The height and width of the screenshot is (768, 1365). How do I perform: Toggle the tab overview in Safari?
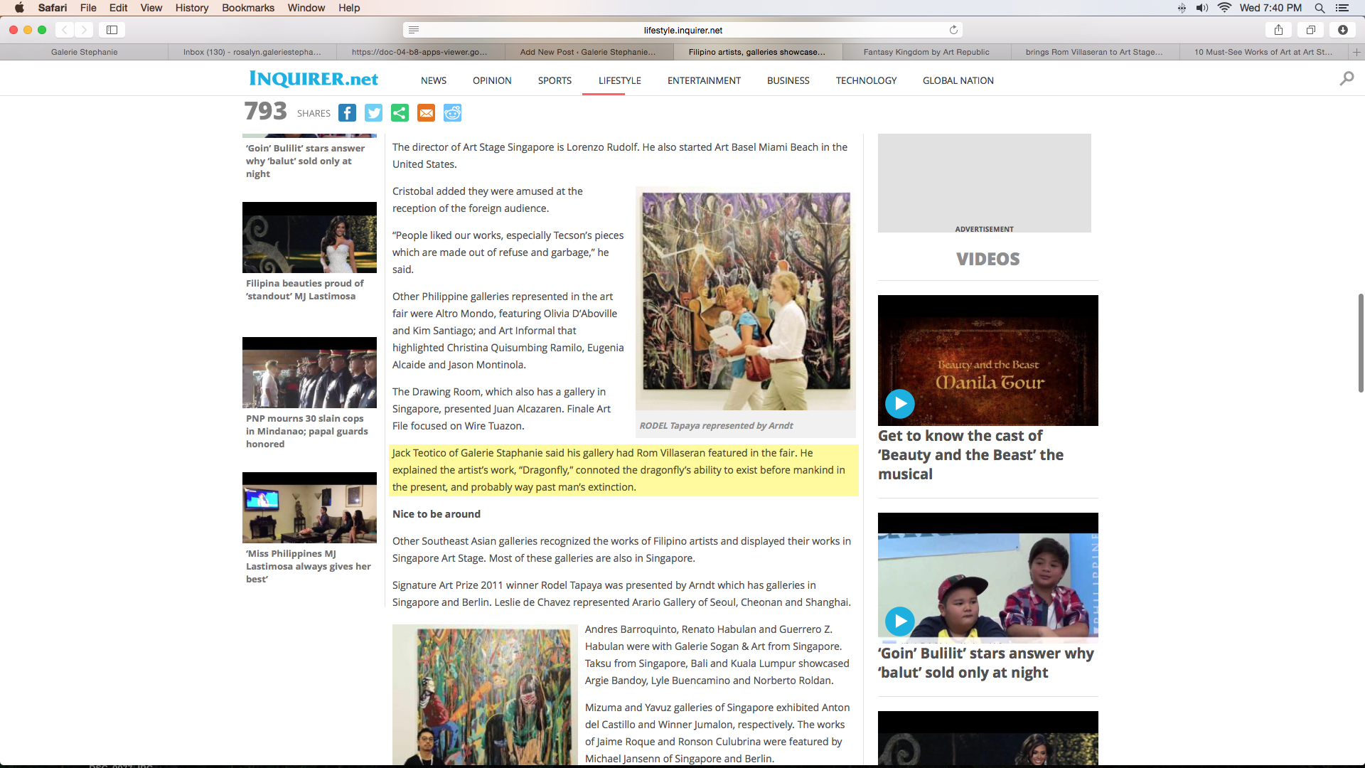[1312, 30]
